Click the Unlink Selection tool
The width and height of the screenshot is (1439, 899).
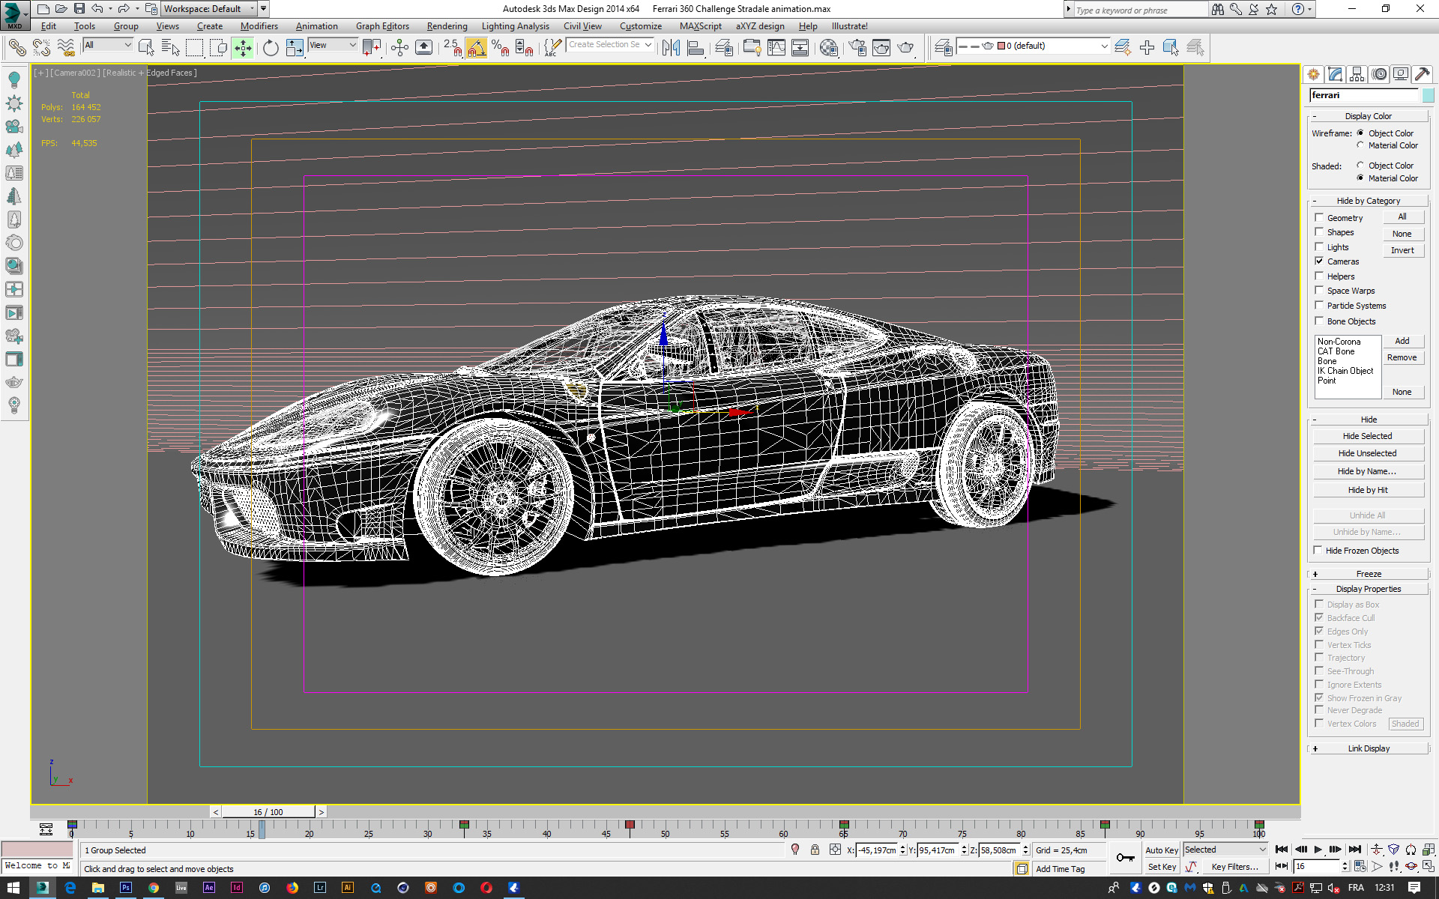pos(41,48)
